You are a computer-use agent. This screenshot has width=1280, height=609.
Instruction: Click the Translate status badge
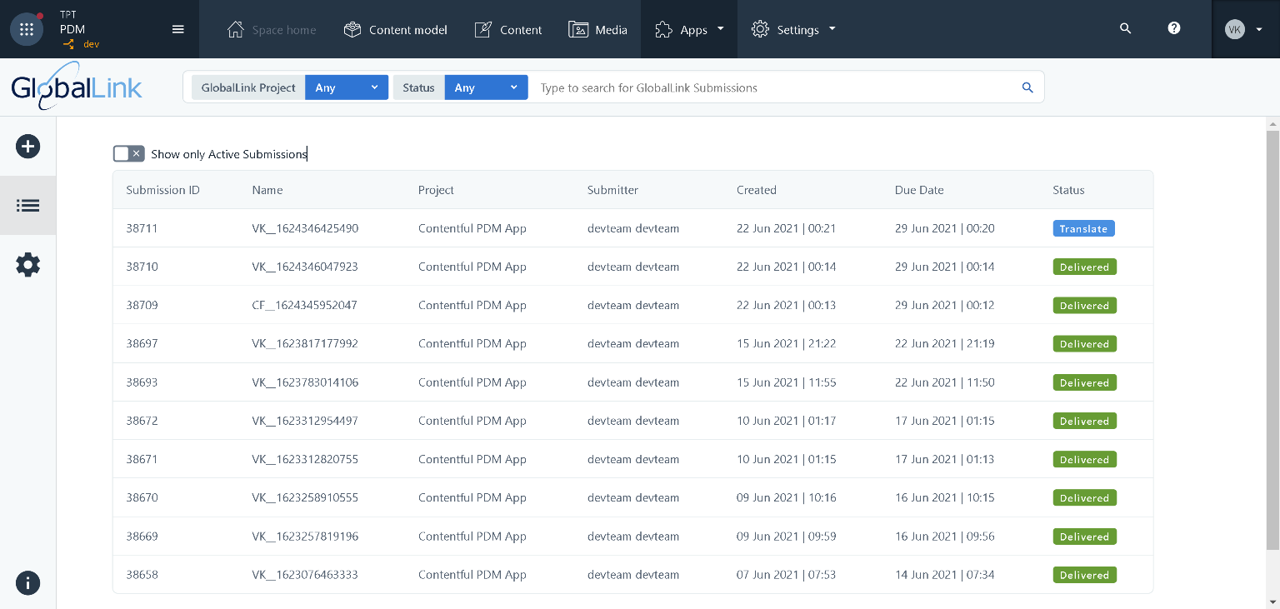1083,228
